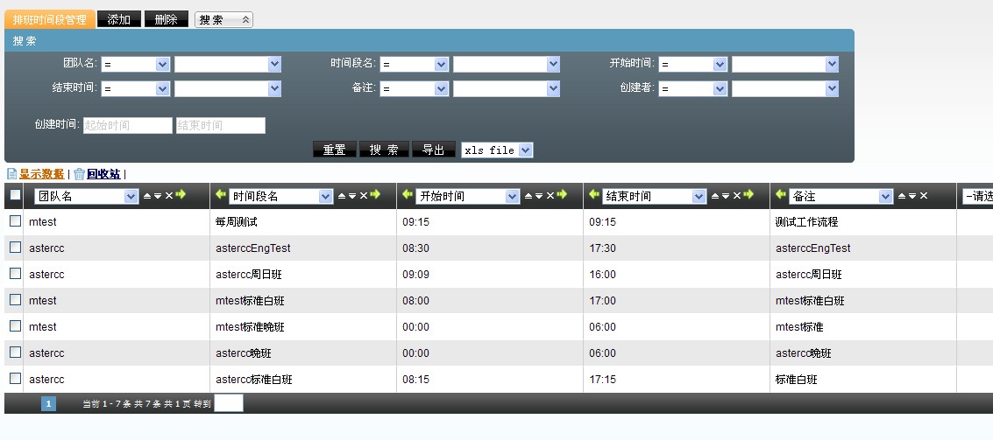The image size is (993, 440).
Task: Click sort ascending arrow for 团队名 column
Action: 147,196
